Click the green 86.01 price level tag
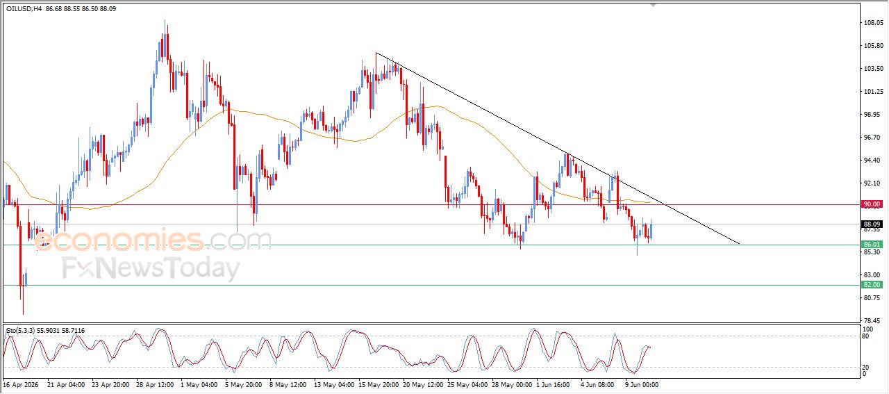Viewport: 889px width, 394px height. (x=871, y=245)
